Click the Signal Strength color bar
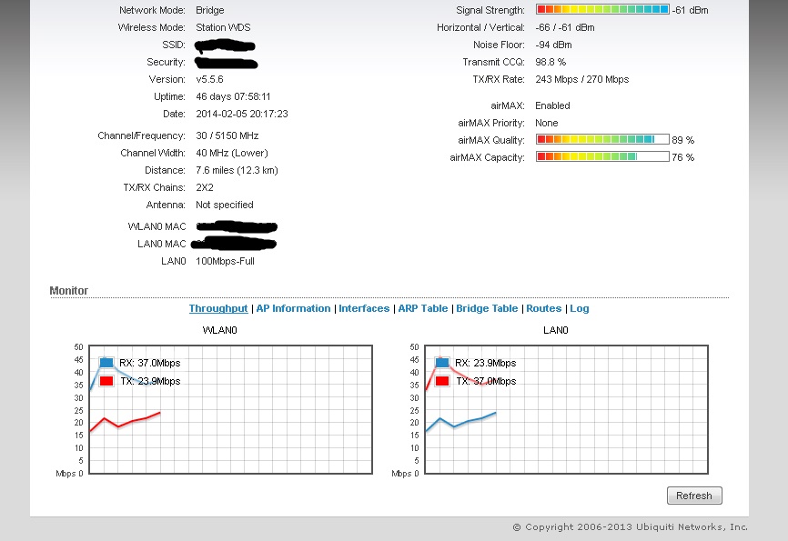 [602, 10]
